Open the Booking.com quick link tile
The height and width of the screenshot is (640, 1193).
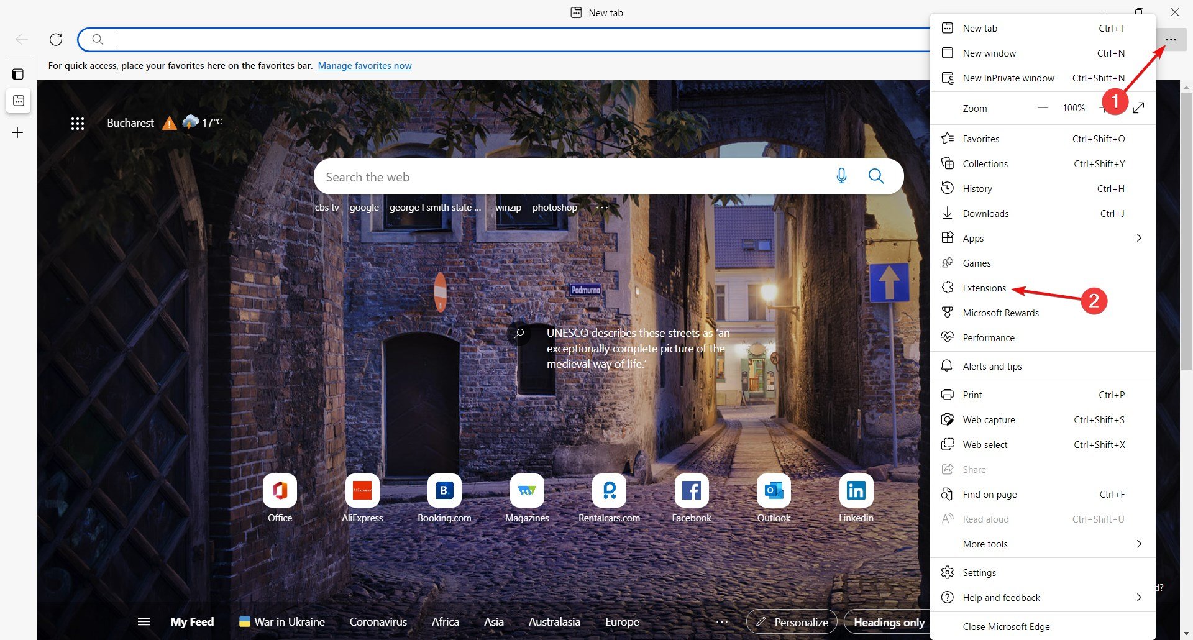coord(444,499)
